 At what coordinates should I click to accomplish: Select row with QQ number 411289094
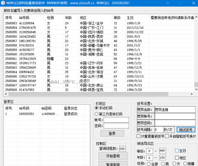[99, 23]
